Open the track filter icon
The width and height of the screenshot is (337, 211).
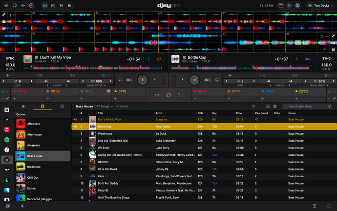coord(253,106)
